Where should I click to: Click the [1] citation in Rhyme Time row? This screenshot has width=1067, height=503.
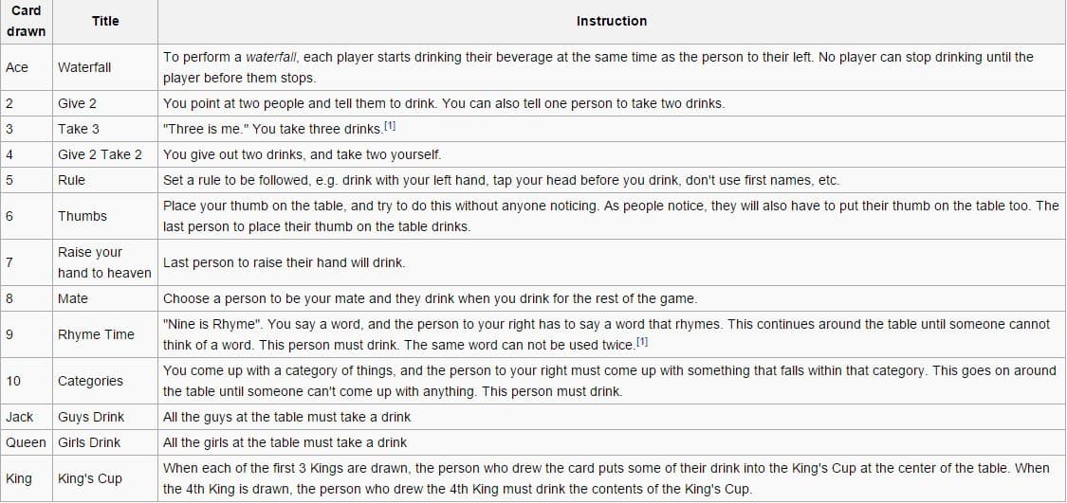(642, 341)
